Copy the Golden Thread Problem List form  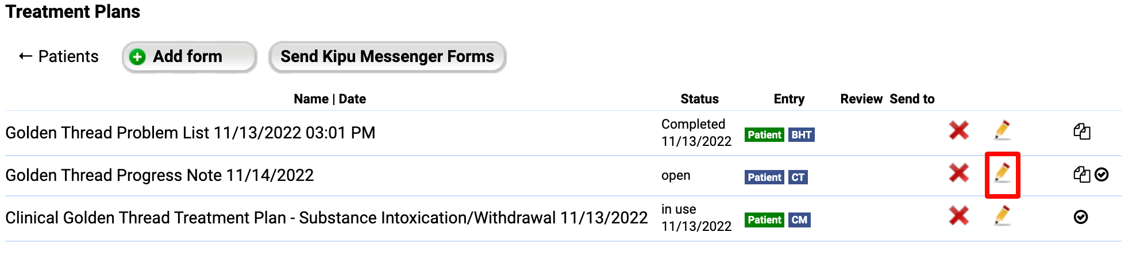point(1081,132)
